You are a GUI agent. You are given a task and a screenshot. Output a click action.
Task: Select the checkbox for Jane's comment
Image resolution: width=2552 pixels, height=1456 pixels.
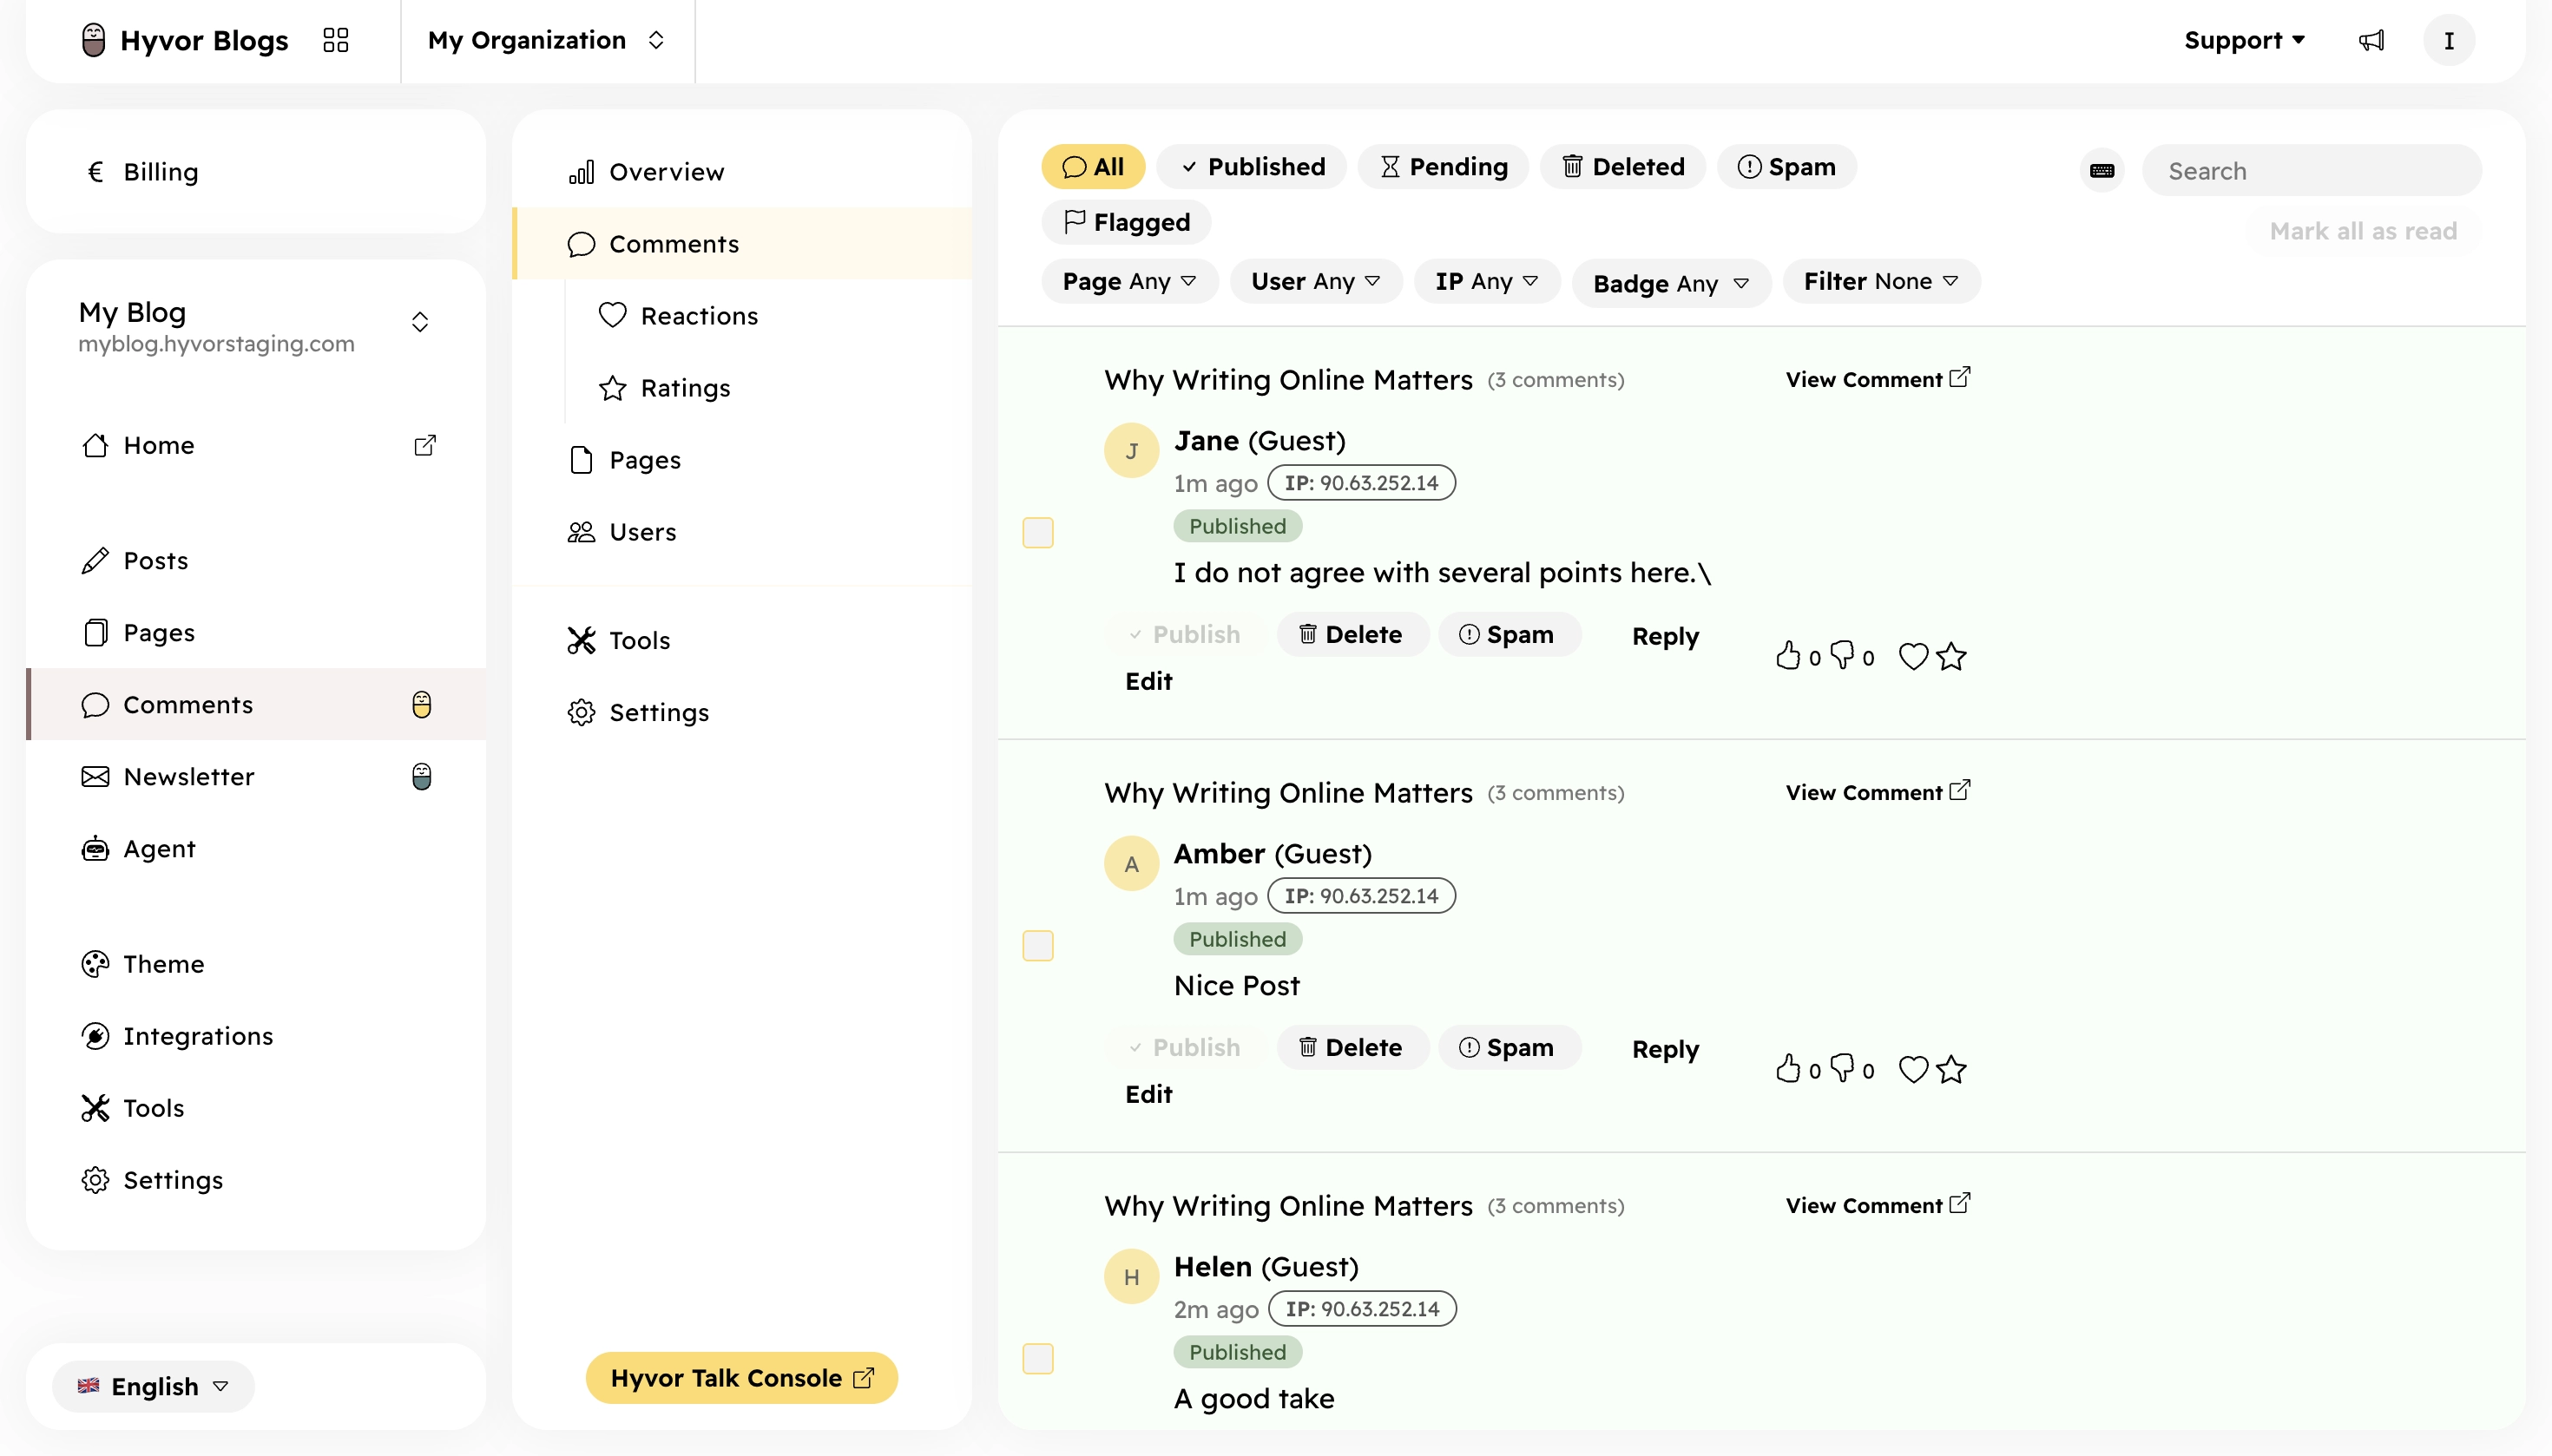[1038, 532]
